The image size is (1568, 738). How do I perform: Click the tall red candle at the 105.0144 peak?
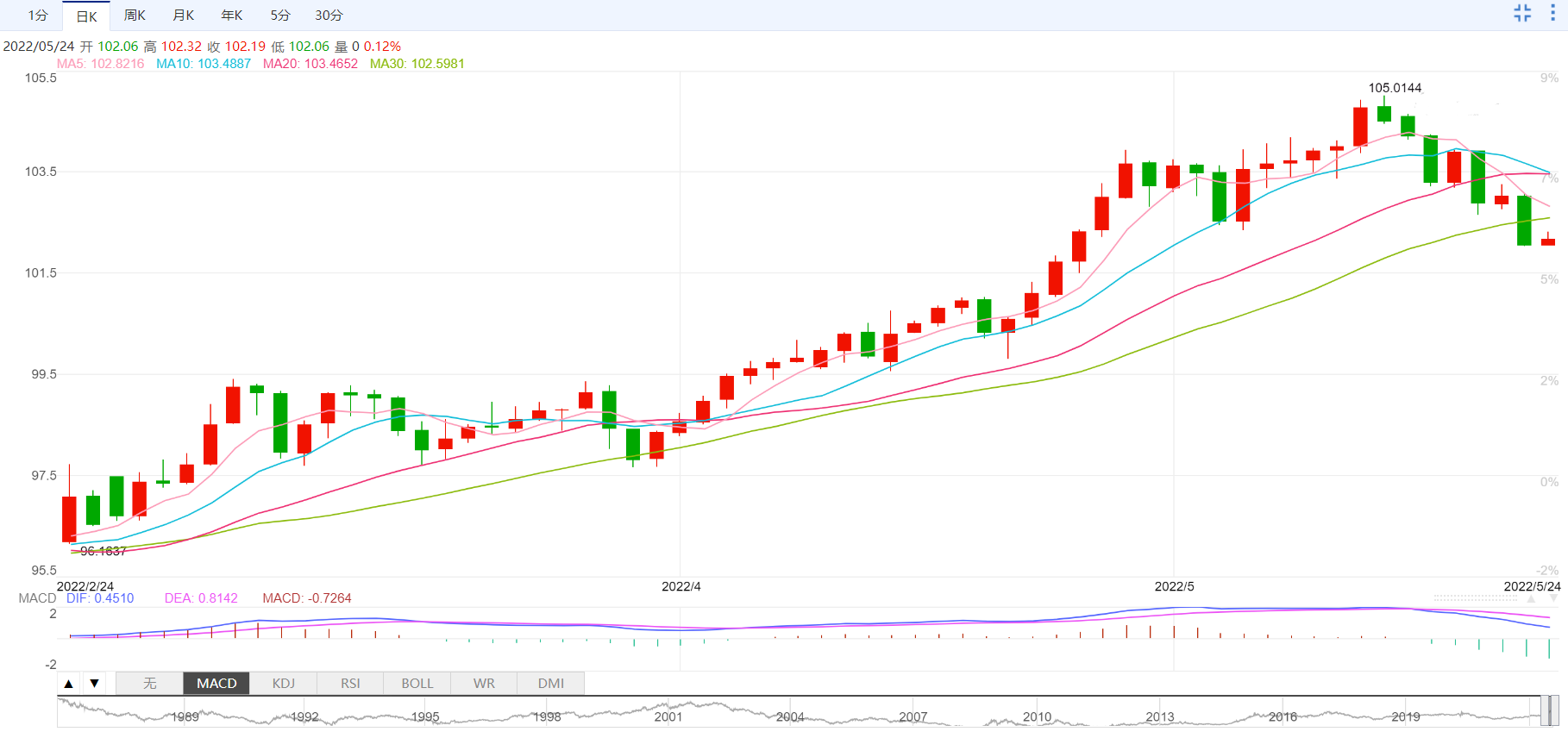point(1361,126)
